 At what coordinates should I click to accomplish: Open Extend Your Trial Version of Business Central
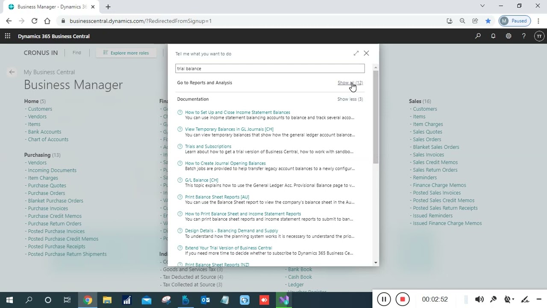pos(228,248)
